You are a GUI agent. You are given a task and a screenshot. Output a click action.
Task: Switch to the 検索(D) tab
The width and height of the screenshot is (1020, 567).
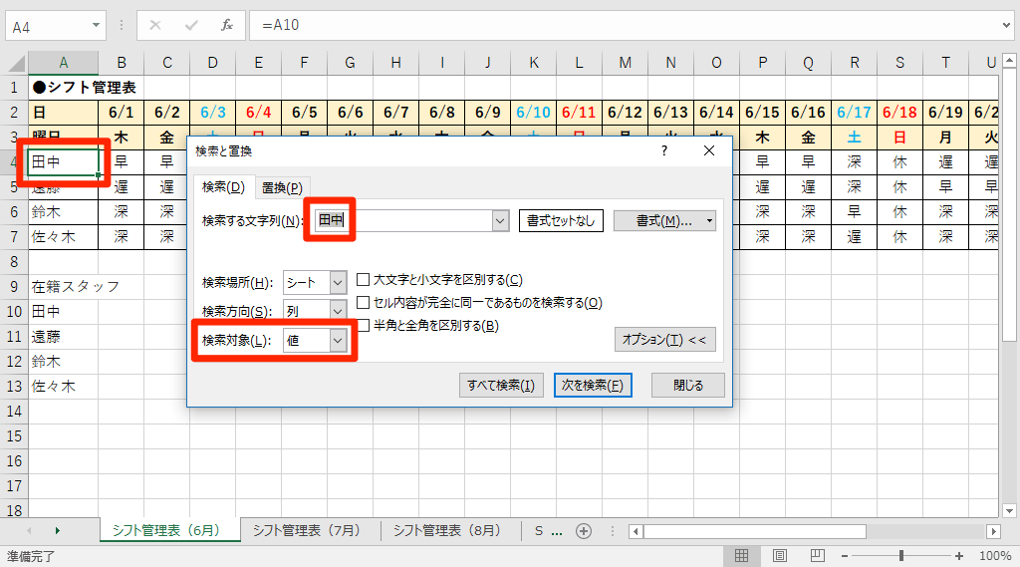[x=223, y=187]
